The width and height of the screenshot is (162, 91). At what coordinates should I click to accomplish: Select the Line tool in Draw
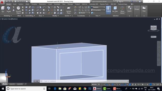40,10
